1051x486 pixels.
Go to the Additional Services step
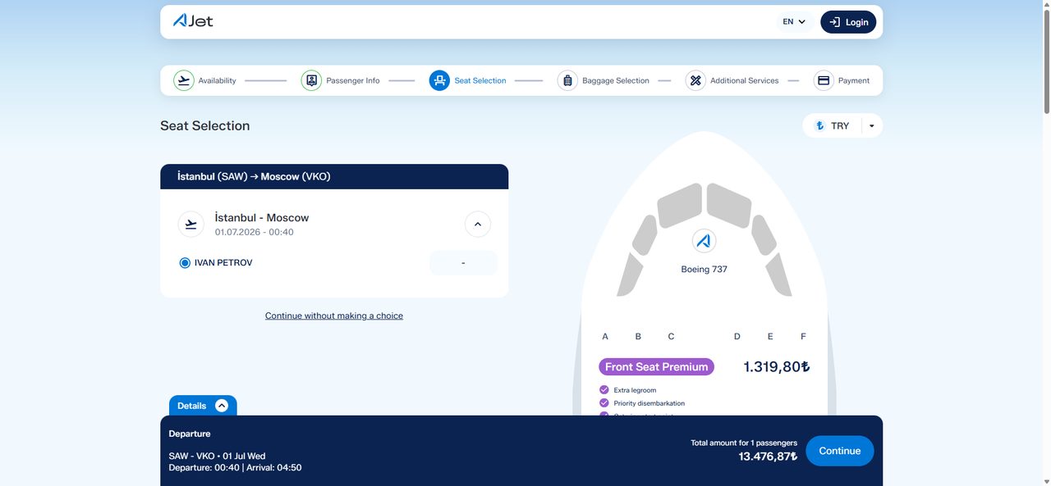[744, 80]
